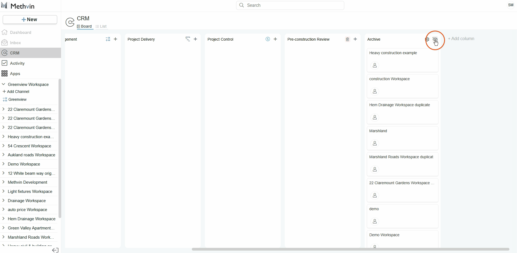Click the horizontal board scrollbar
This screenshot has width=517, height=253.
click(350, 249)
